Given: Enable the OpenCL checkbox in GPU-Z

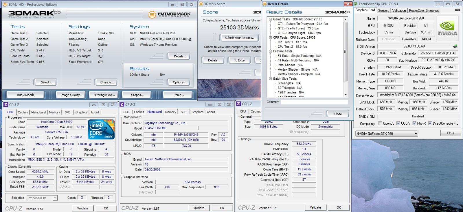Looking at the screenshot, I should 380,123.
